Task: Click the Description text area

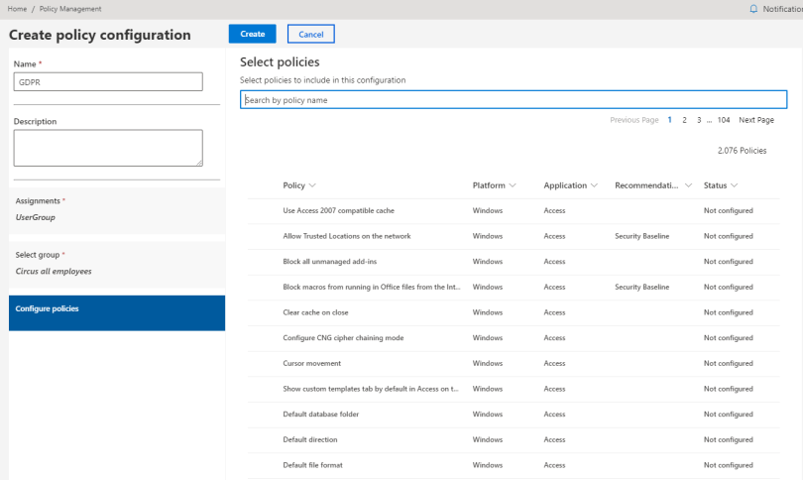Action: pyautogui.click(x=108, y=147)
